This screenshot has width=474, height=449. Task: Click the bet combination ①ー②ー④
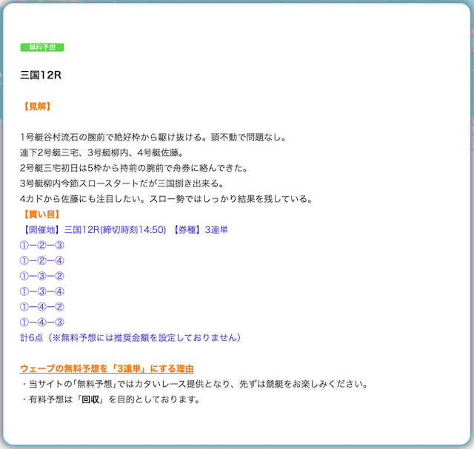pos(42,260)
